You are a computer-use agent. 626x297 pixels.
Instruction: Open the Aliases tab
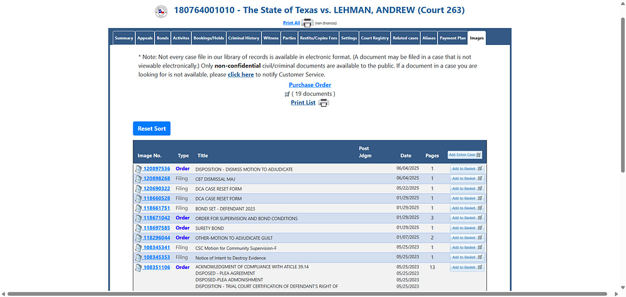coord(429,38)
